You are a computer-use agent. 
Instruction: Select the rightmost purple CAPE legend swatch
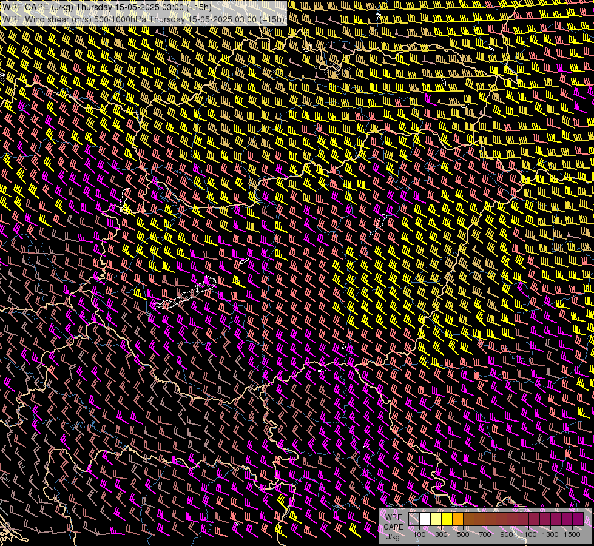[578, 519]
